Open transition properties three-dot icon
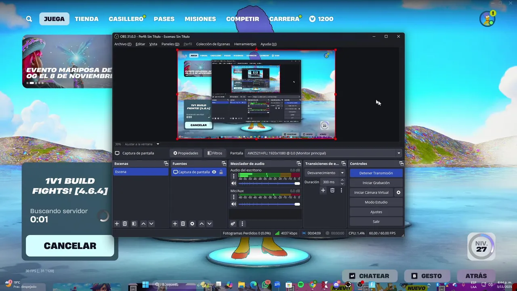 pyautogui.click(x=341, y=190)
